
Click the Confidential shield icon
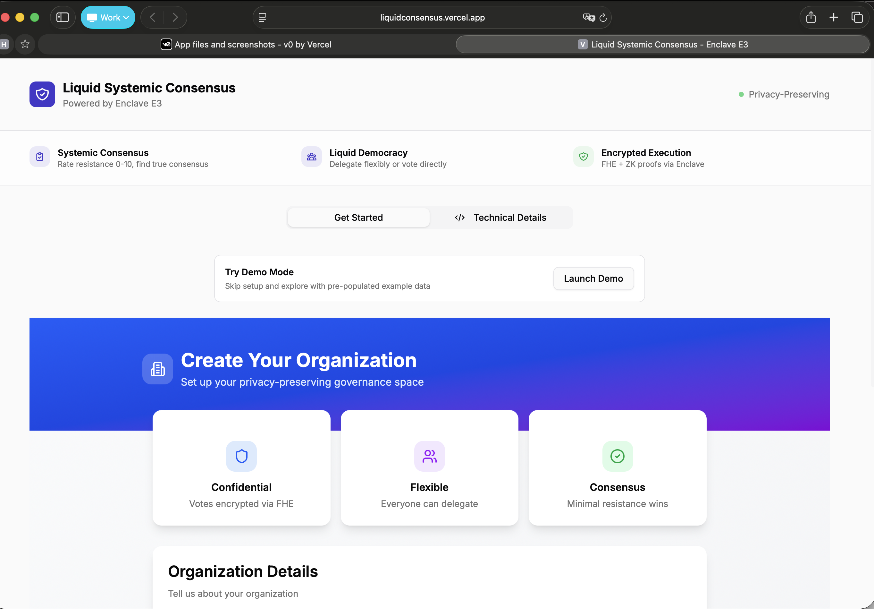pyautogui.click(x=241, y=456)
